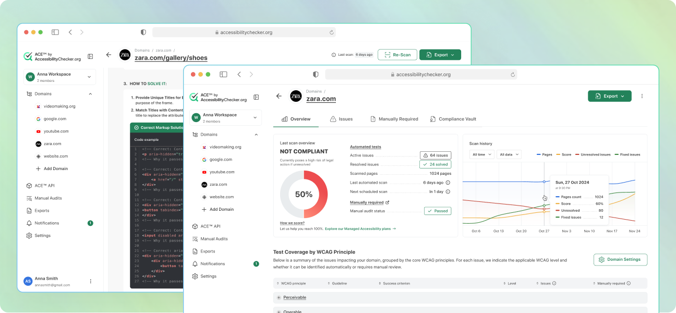Open Settings in front window sidebar

[x=204, y=276]
